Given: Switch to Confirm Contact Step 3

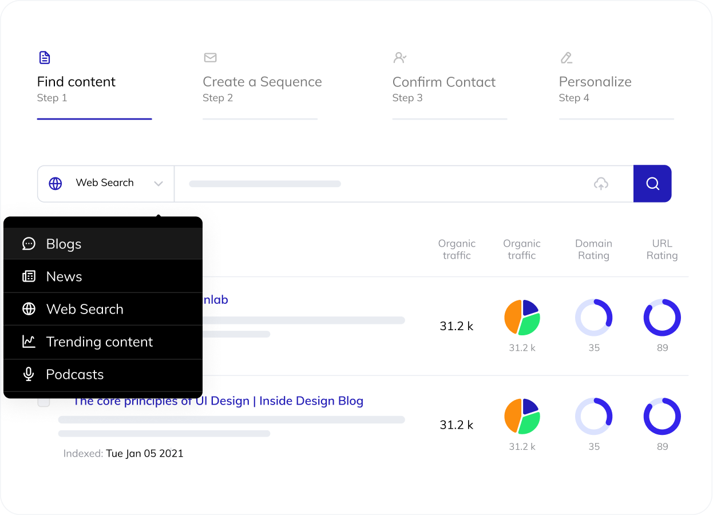Looking at the screenshot, I should [x=450, y=85].
